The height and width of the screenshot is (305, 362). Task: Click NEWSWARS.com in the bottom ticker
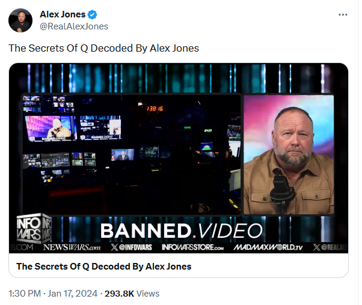tap(72, 247)
